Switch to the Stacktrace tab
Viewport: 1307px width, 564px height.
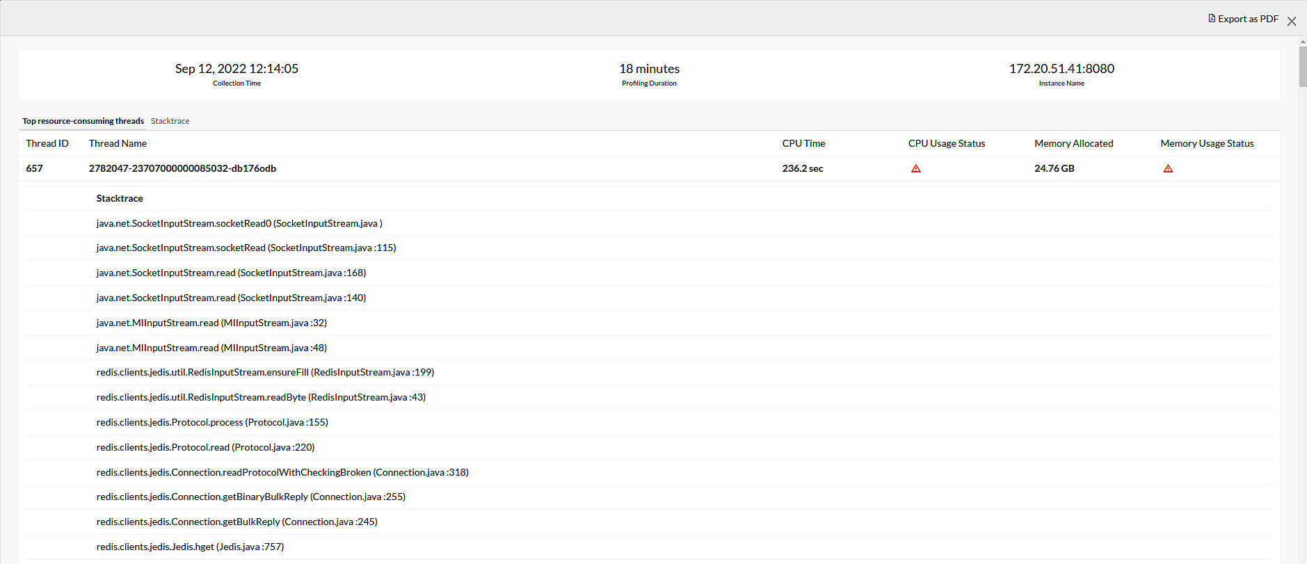click(x=170, y=121)
